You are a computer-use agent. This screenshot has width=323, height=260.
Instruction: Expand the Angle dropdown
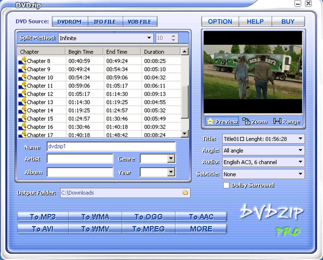coord(300,150)
